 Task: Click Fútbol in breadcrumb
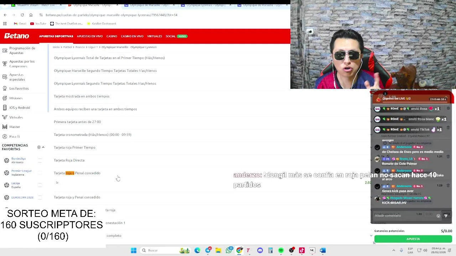point(68,47)
